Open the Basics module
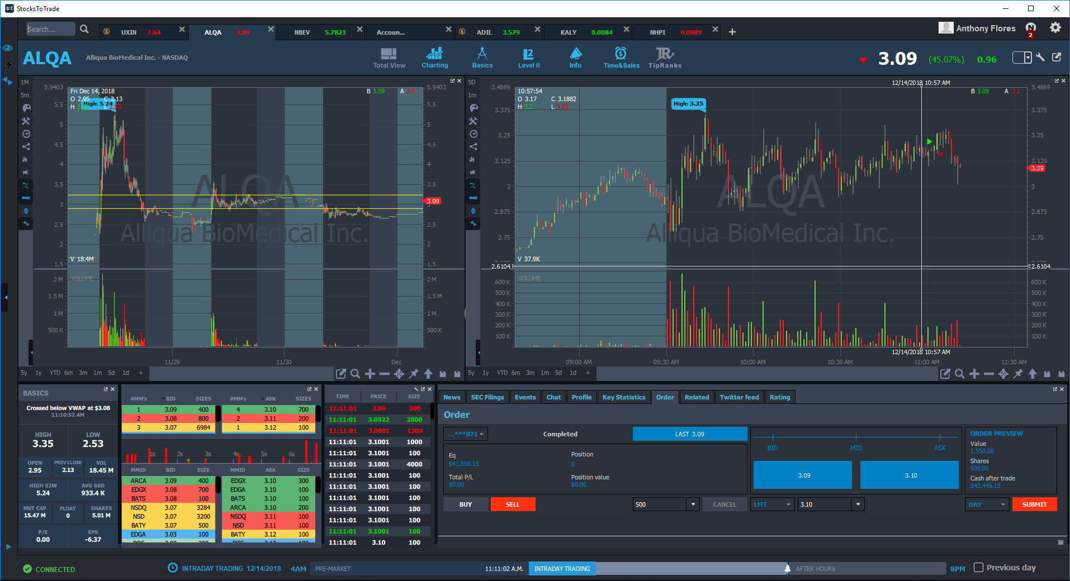The height and width of the screenshot is (581, 1070). (482, 58)
